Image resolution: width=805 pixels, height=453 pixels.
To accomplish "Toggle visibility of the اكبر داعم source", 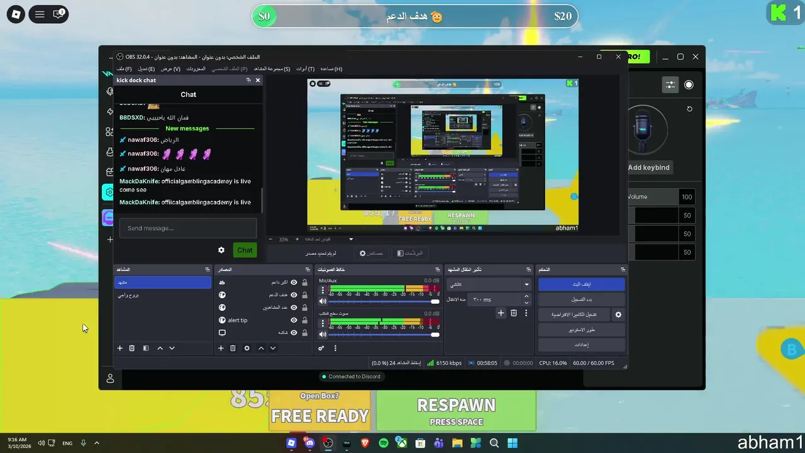I will point(294,282).
